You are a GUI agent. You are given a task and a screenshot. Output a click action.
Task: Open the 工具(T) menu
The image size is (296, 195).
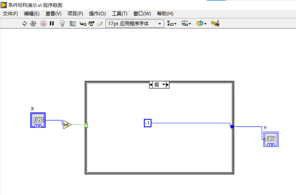[120, 14]
